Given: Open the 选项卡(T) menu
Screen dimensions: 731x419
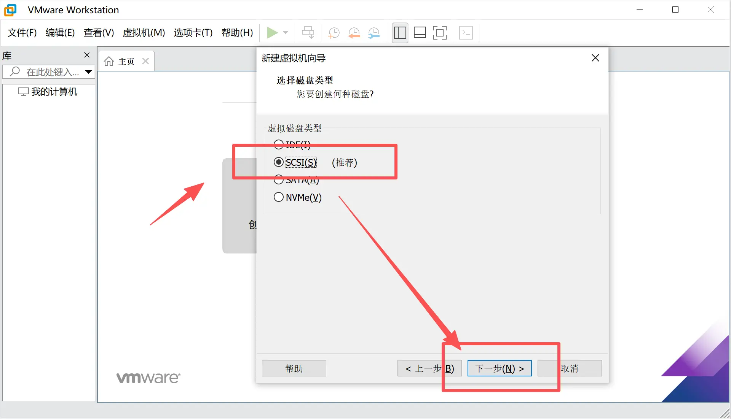Looking at the screenshot, I should pyautogui.click(x=193, y=33).
